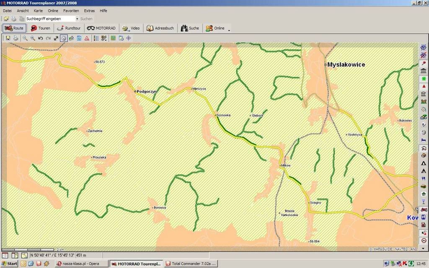Toggle the green asterisk POI category
Viewport: 429px width, 268px height.
coord(424,78)
